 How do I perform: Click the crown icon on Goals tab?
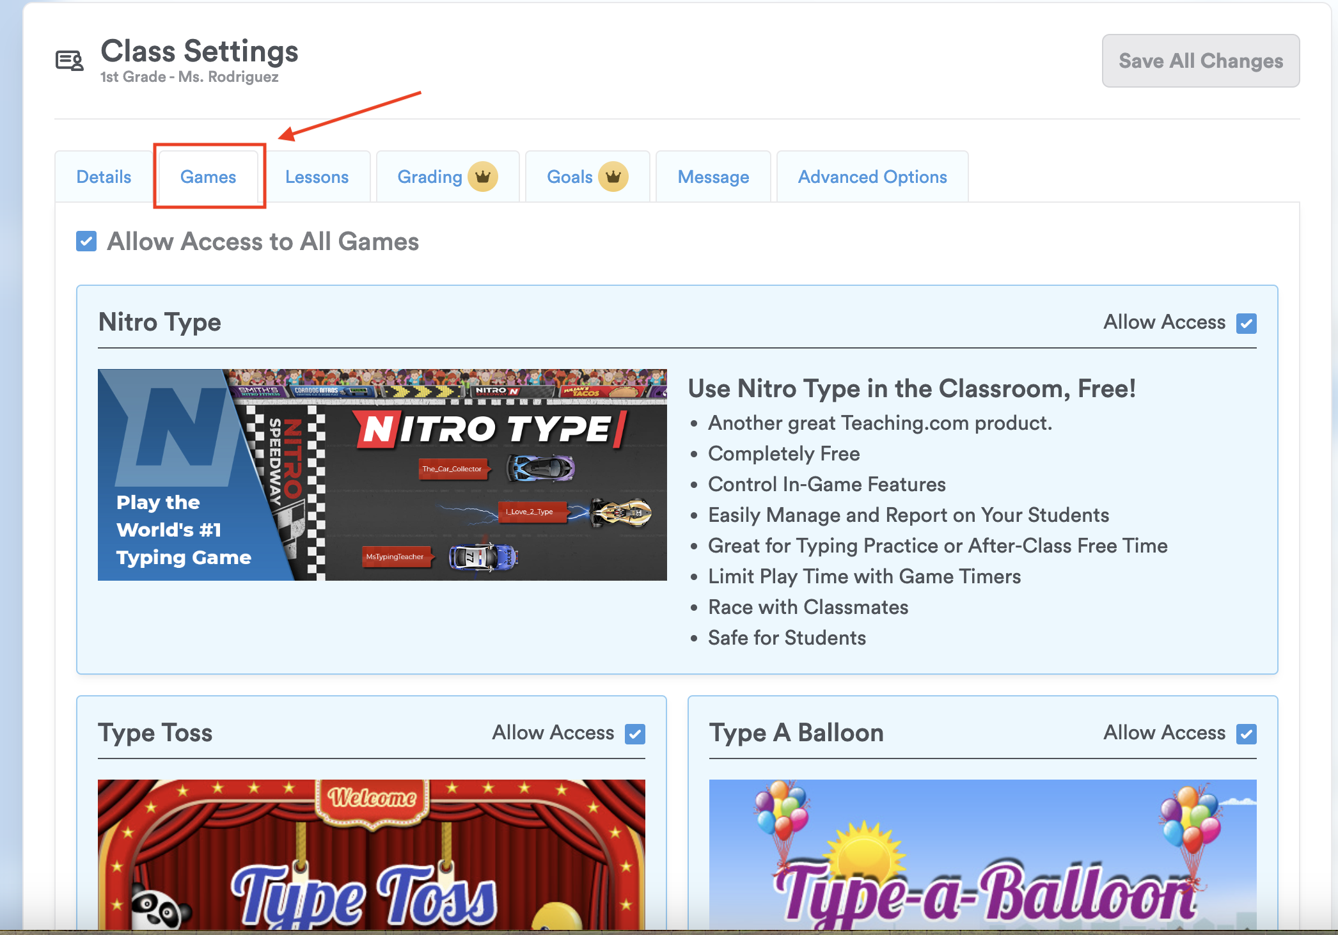613,177
